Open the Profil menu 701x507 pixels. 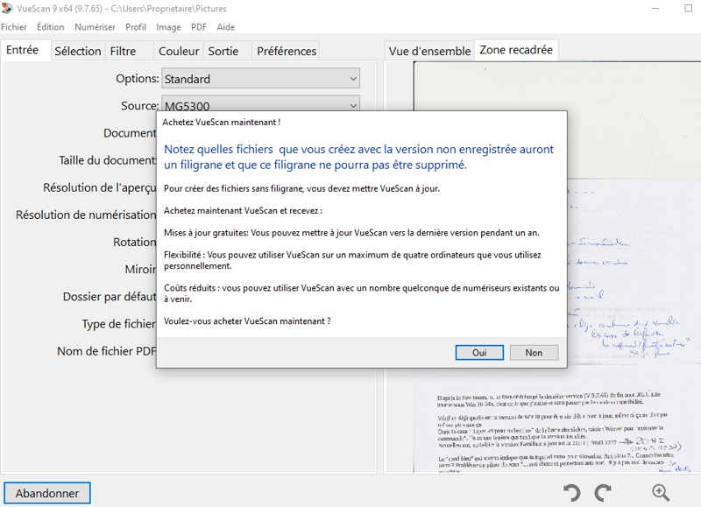pos(136,27)
